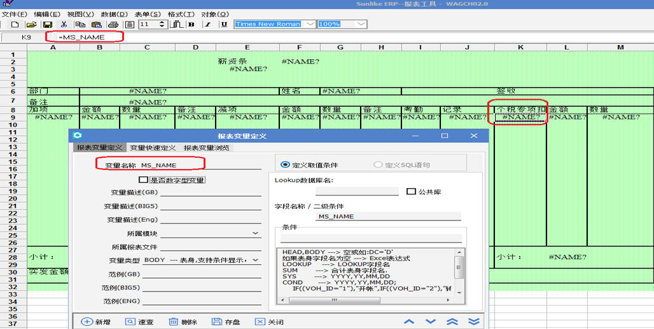Check the 是否数字型变量 checkbox
Screen dimensions: 654x329
tap(143, 180)
